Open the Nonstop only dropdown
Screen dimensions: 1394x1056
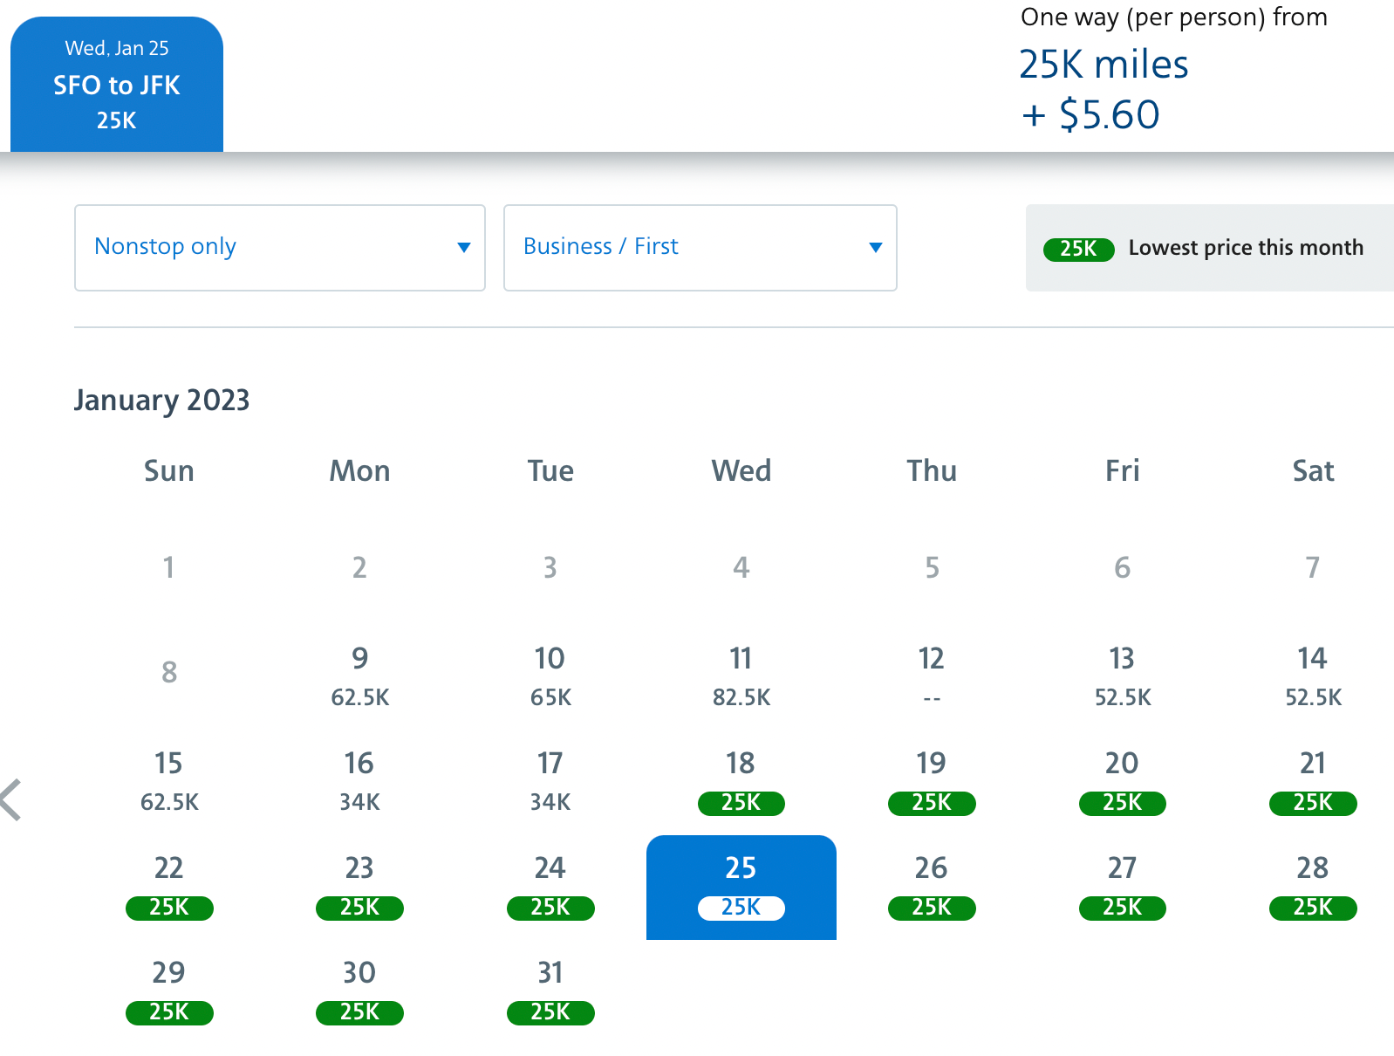(x=279, y=248)
